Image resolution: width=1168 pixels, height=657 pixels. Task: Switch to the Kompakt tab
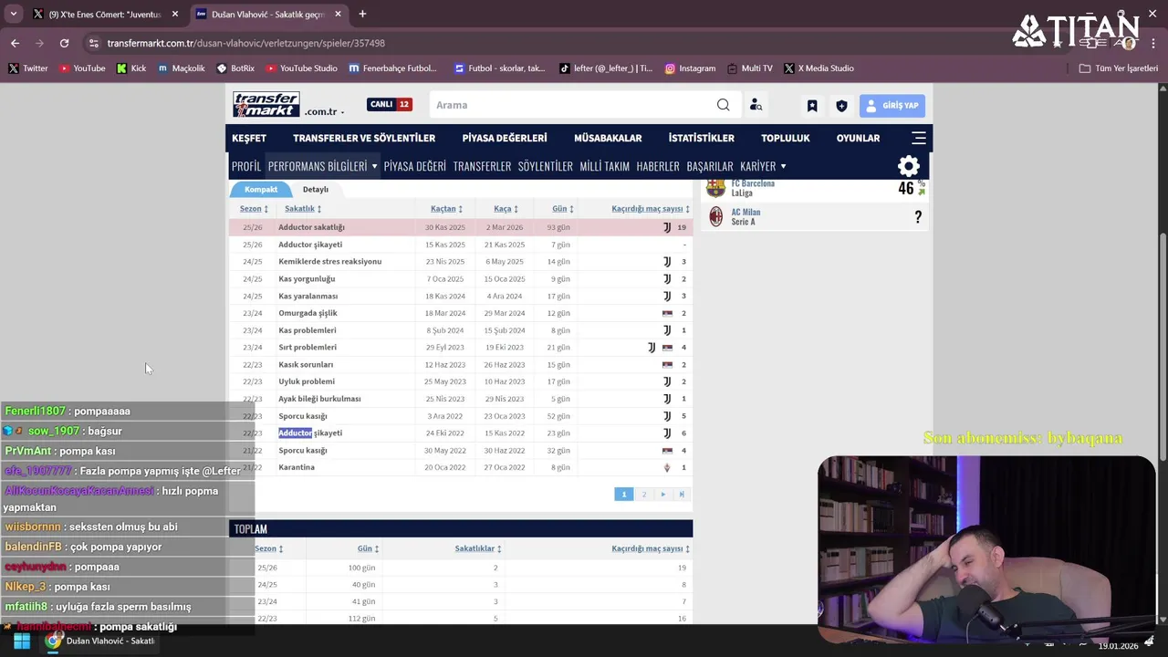tap(261, 189)
